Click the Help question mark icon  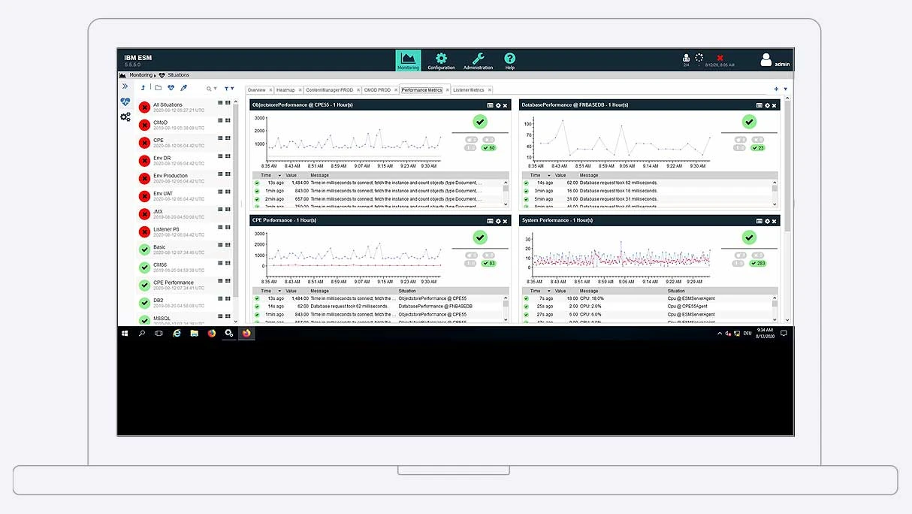(509, 61)
